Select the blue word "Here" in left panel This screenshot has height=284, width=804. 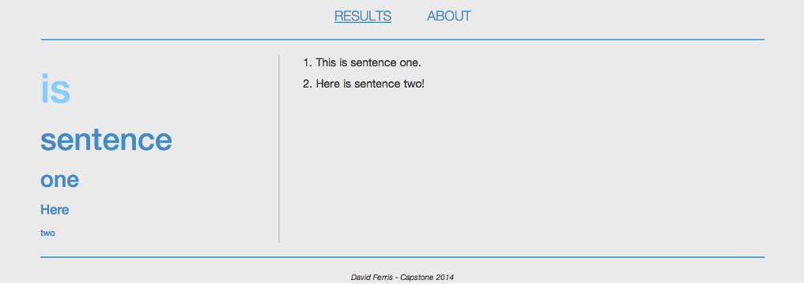click(x=55, y=210)
